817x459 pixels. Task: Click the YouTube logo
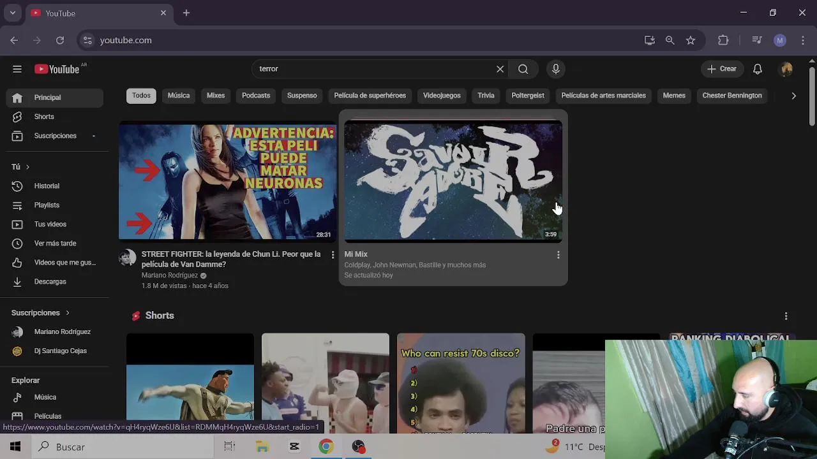[57, 69]
